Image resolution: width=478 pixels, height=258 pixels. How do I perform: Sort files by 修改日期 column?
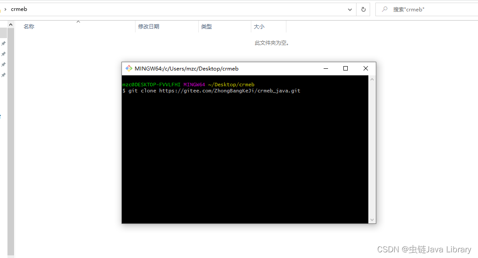[149, 26]
